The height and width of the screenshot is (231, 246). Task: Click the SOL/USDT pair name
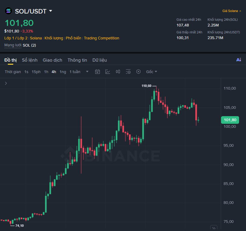pyautogui.click(x=31, y=11)
